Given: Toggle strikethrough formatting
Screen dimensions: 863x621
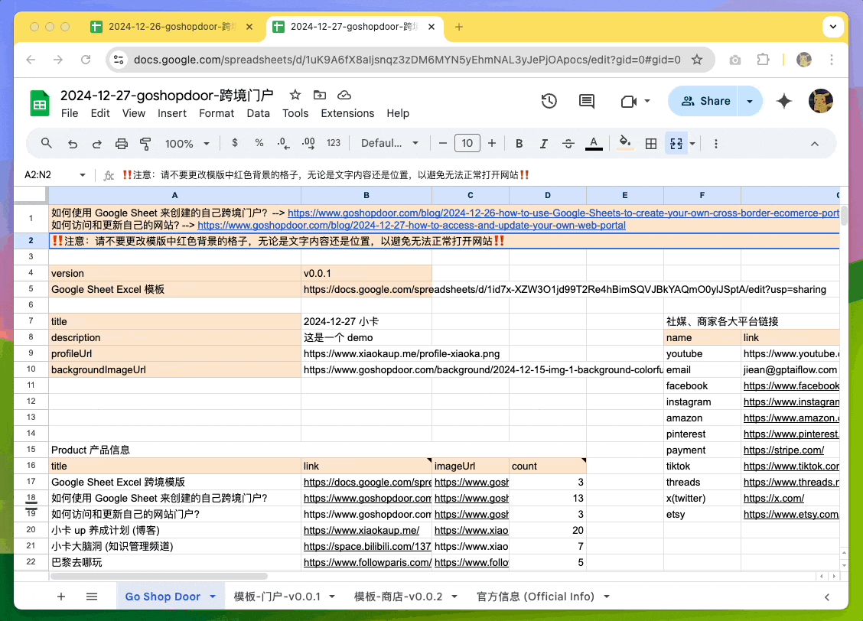Looking at the screenshot, I should (x=568, y=144).
